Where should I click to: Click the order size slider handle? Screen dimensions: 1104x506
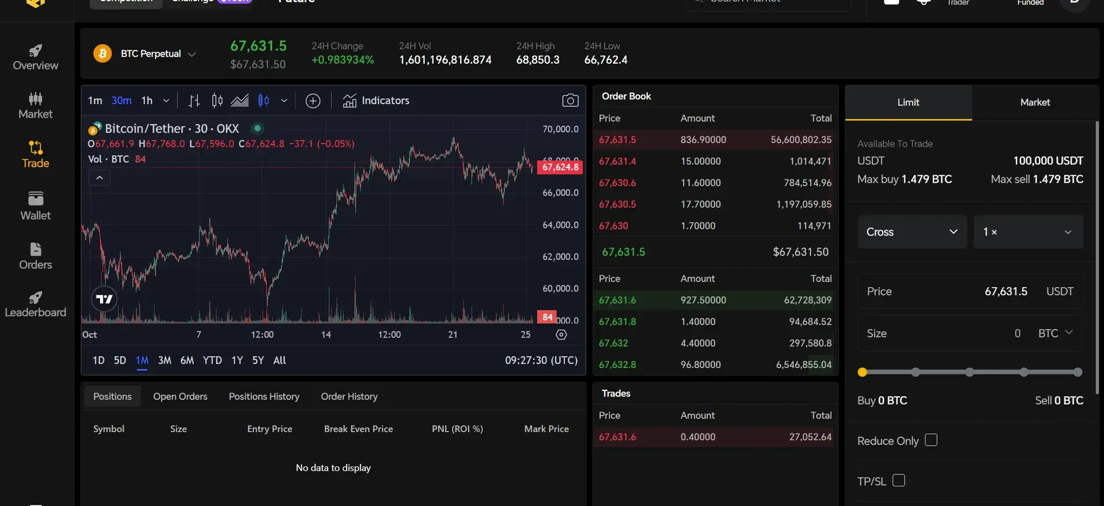click(x=862, y=372)
